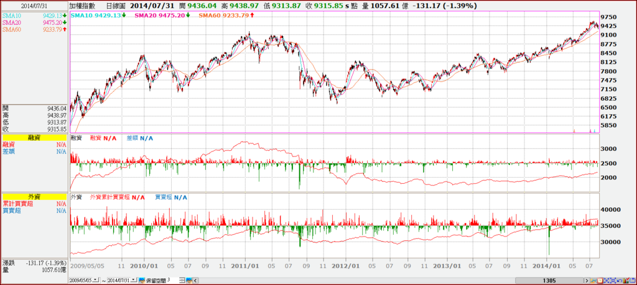
Task: Click the 開 9436.04 row in the side panel
Action: [34, 109]
